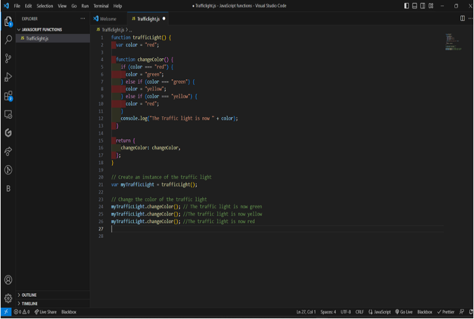
Task: Click the remote window indicator in status bar
Action: [x=6, y=312]
